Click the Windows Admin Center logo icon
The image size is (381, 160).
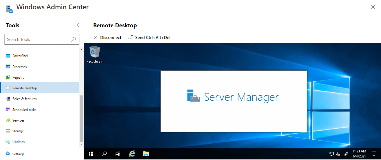tap(10, 9)
